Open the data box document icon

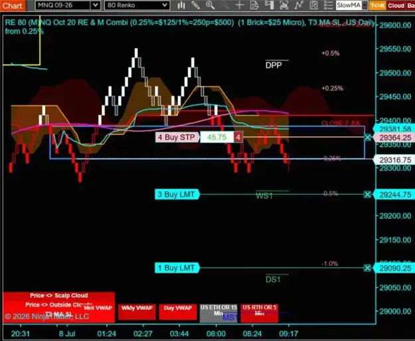pos(254,5)
